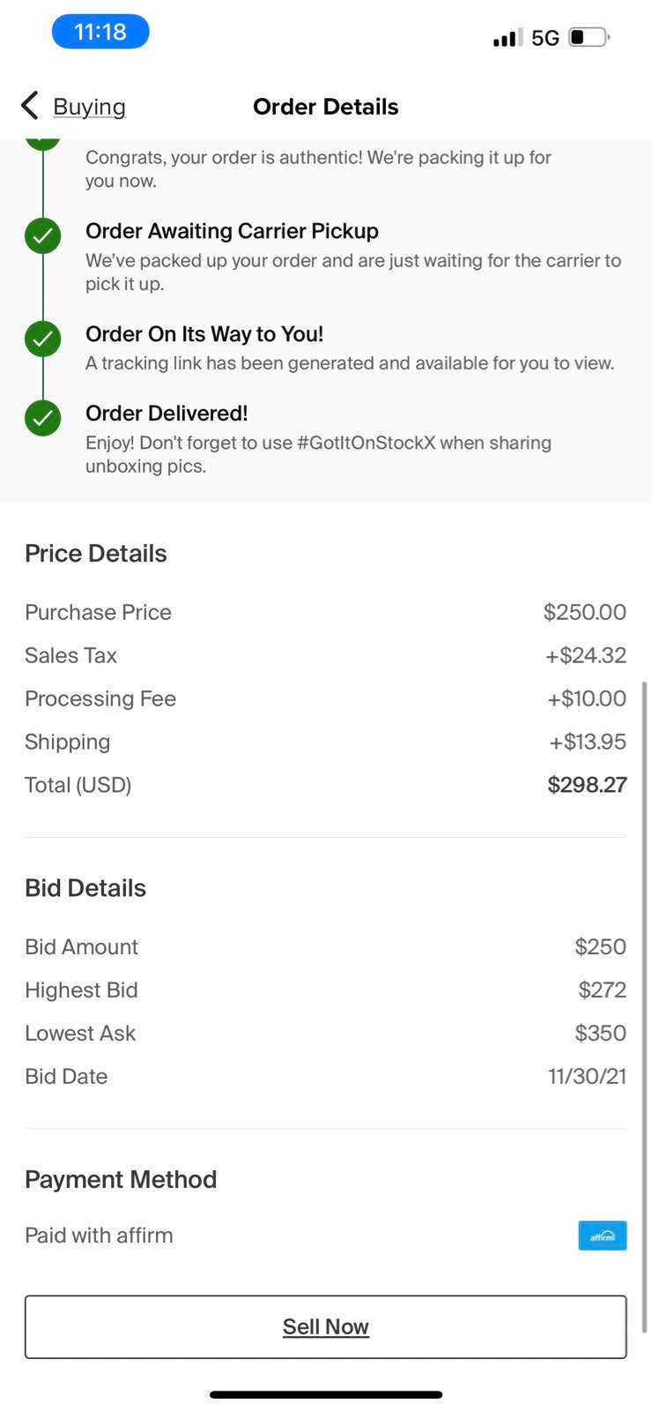Image resolution: width=652 pixels, height=1411 pixels.
Task: Tap the Paid with affirm row
Action: 325,1236
